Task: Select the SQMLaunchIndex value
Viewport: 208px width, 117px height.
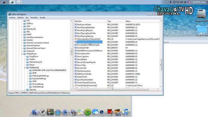Action: click(x=84, y=74)
